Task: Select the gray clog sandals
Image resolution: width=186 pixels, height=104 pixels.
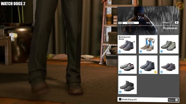Action: click(127, 65)
